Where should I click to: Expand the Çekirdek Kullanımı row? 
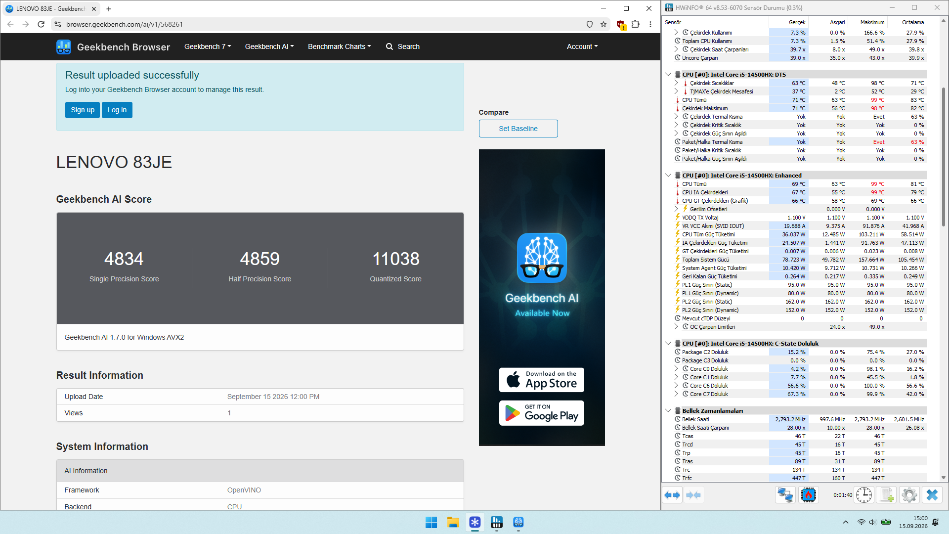[x=676, y=33]
